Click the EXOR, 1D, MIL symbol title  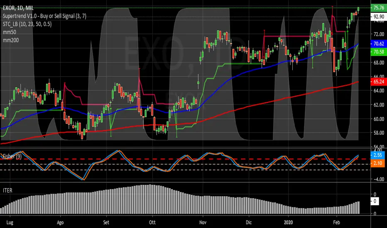click(x=18, y=8)
